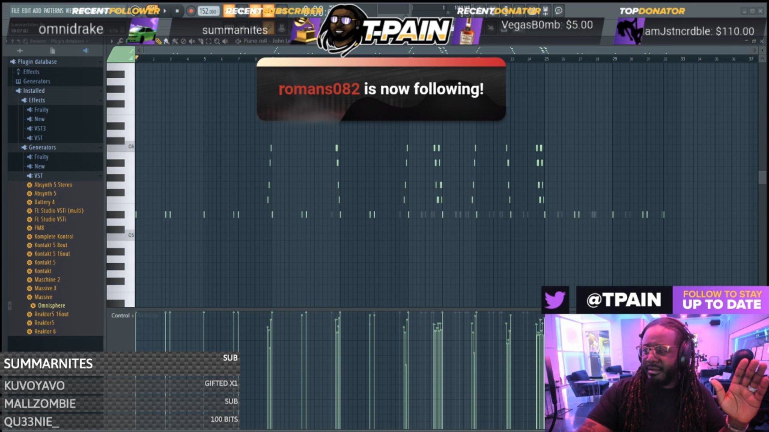Toggle the plugin database browser view icon
Viewport: 769px width, 432px height.
85,50
